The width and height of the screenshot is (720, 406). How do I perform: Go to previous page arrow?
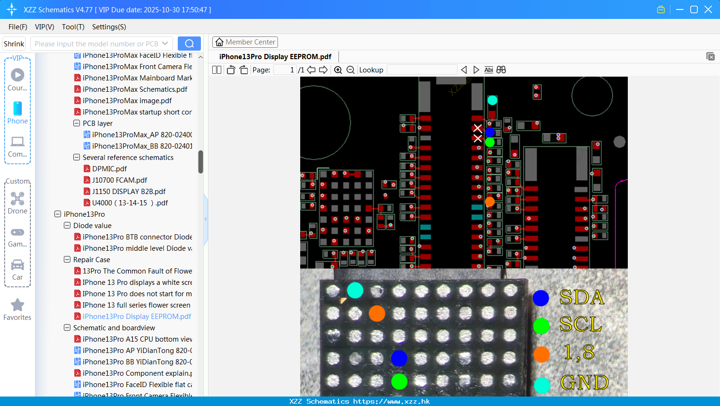[x=311, y=70]
